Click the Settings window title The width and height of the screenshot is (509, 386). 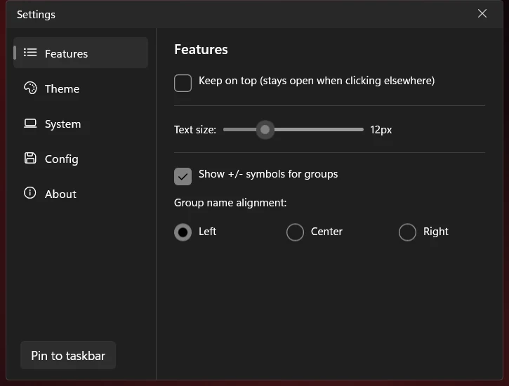coord(36,15)
